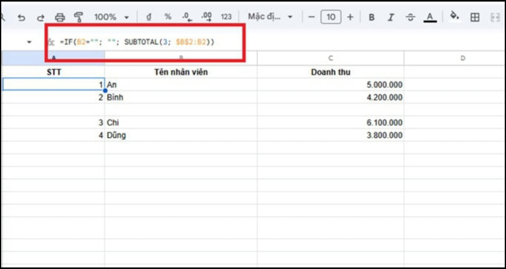
Task: Click the font size field showing 10
Action: [x=331, y=17]
